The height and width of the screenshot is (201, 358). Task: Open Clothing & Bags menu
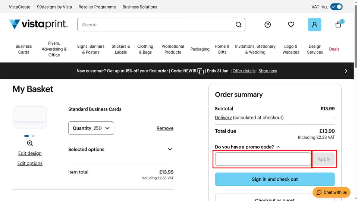click(145, 49)
